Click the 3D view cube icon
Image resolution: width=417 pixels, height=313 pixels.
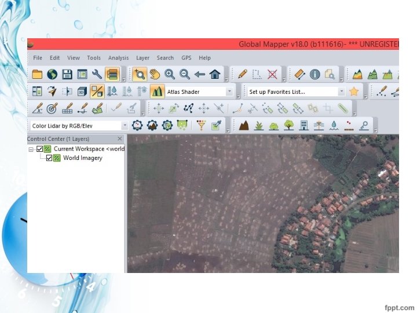[82, 92]
